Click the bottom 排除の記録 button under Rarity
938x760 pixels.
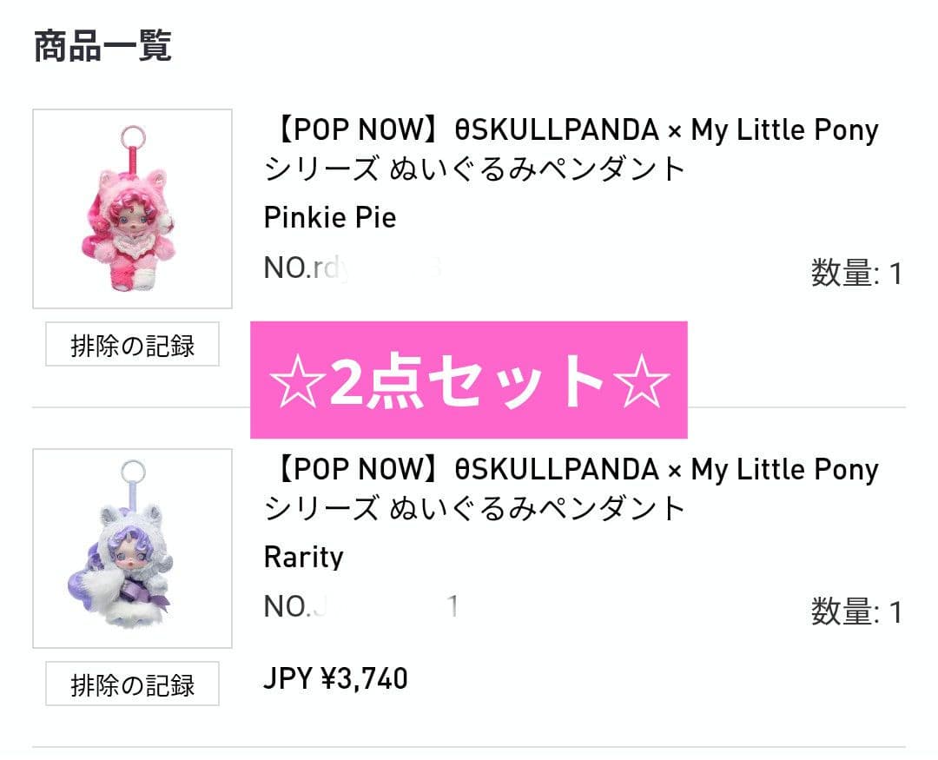[x=134, y=685]
